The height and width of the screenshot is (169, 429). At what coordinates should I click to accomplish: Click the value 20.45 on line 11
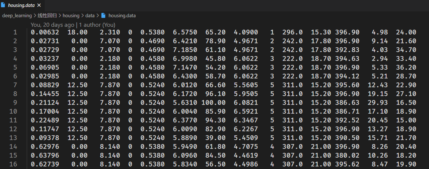[x=378, y=120]
